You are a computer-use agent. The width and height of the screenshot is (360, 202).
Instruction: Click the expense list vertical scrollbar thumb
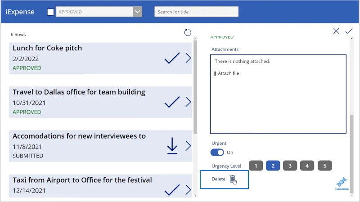pos(195,87)
